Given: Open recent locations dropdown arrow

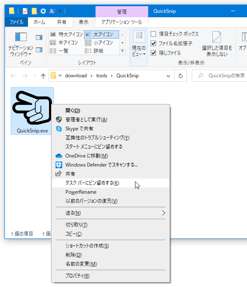Looking at the screenshot, I should [35, 76].
